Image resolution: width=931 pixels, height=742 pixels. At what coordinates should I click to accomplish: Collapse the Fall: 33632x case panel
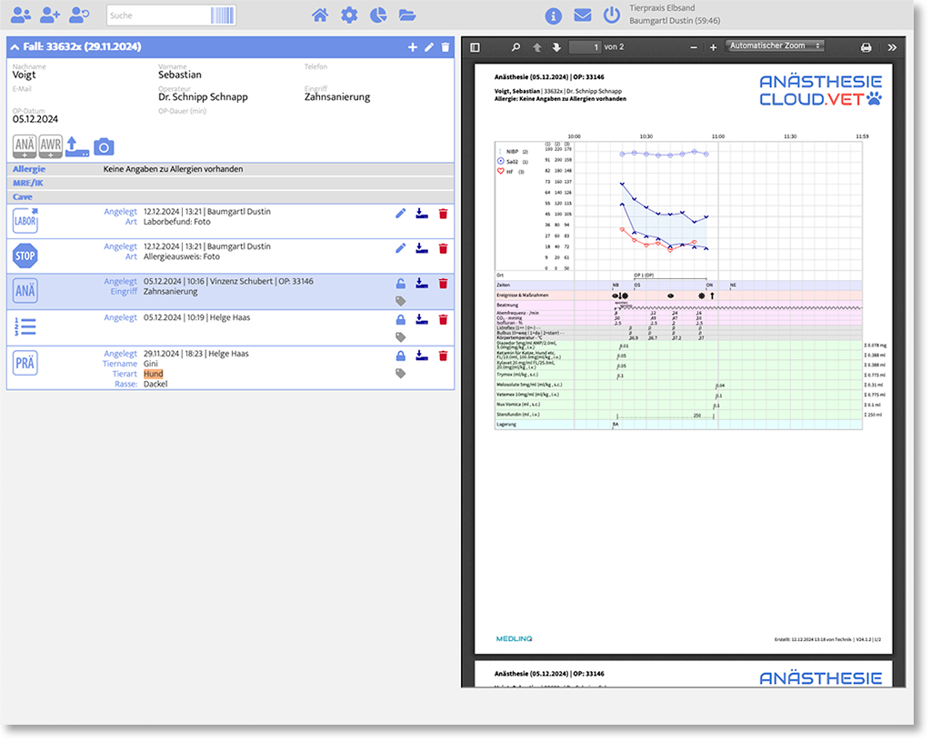(x=15, y=46)
